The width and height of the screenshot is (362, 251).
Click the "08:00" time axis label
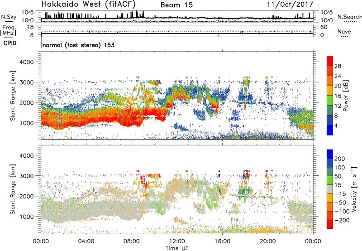pyautogui.click(x=132, y=241)
